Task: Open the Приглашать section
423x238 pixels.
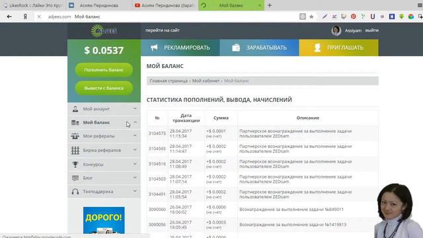Action: click(338, 48)
